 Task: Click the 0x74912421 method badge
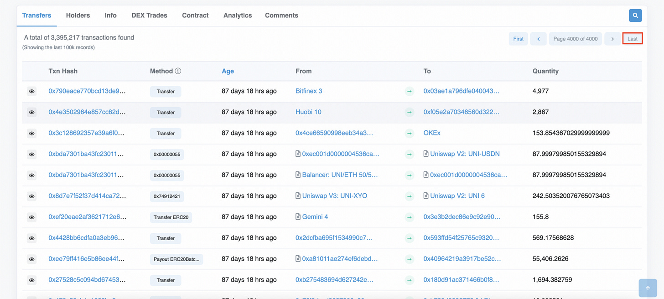(167, 196)
